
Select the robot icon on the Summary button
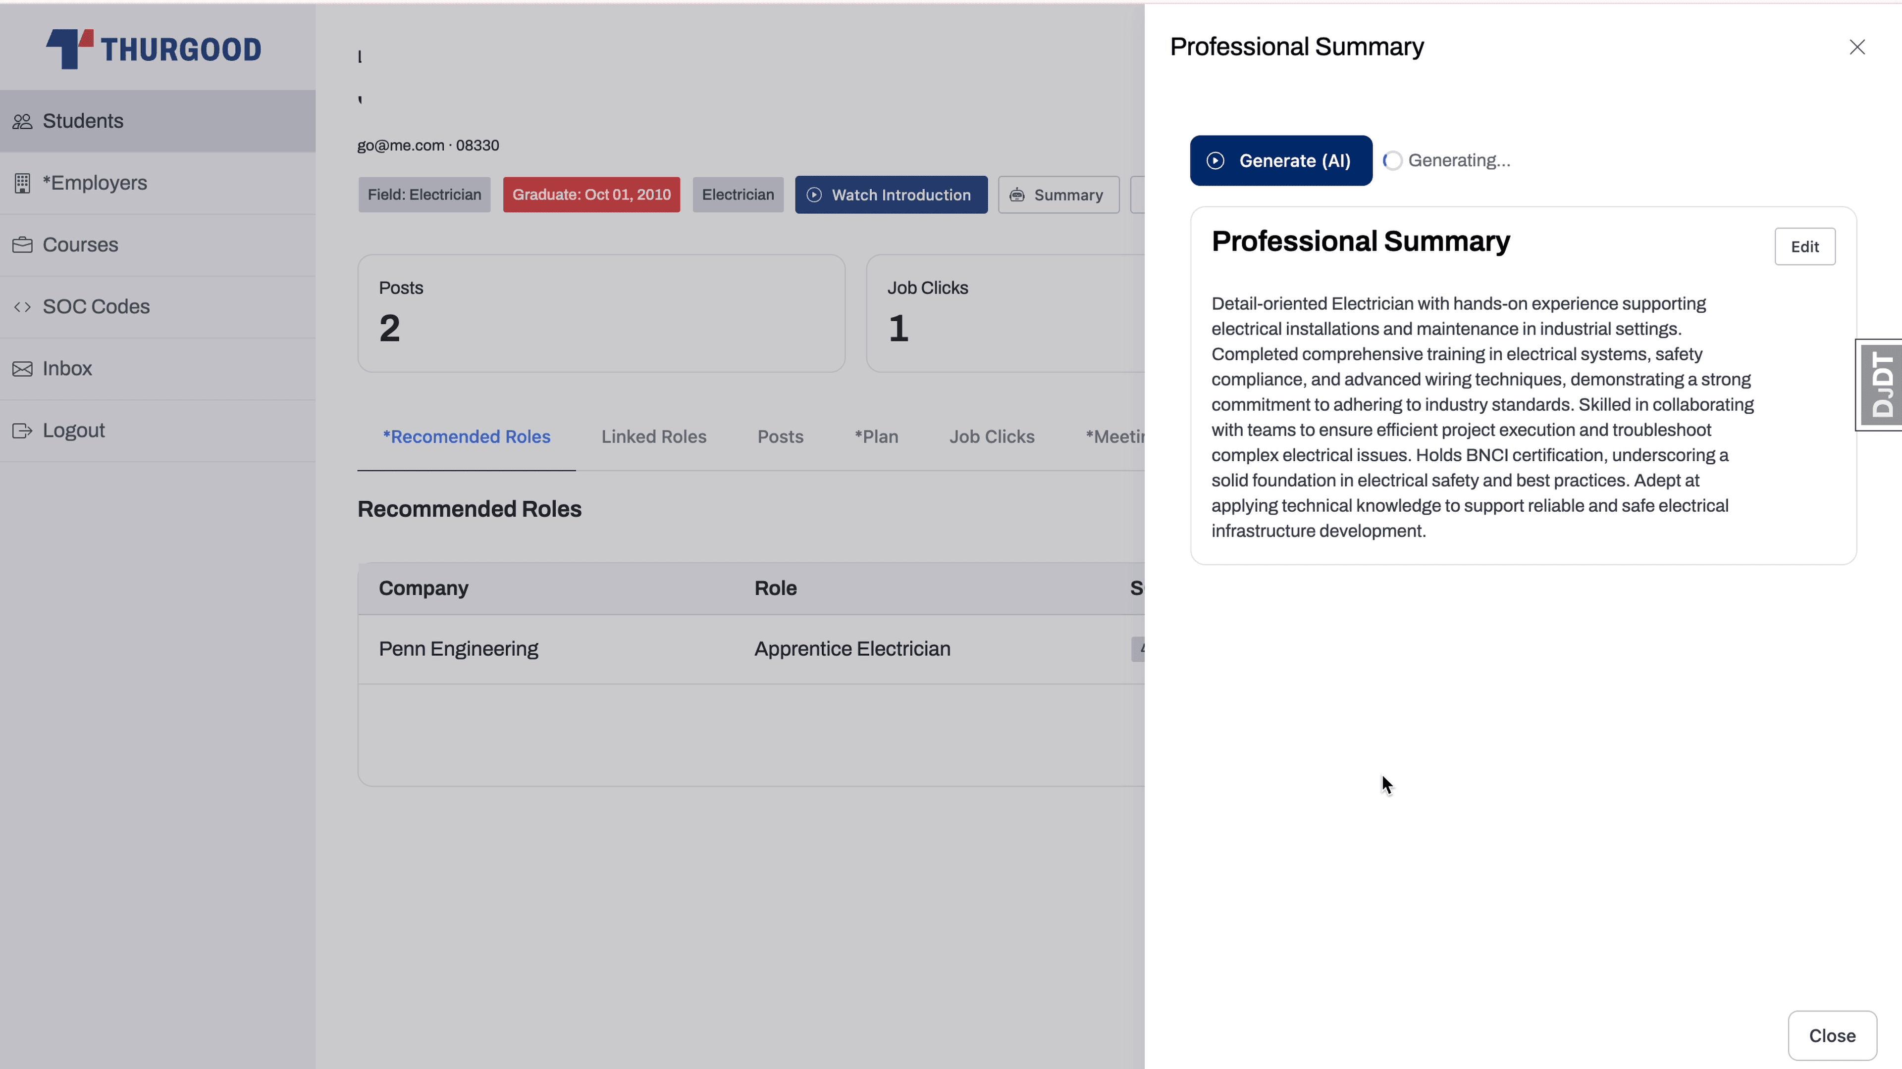coord(1018,195)
